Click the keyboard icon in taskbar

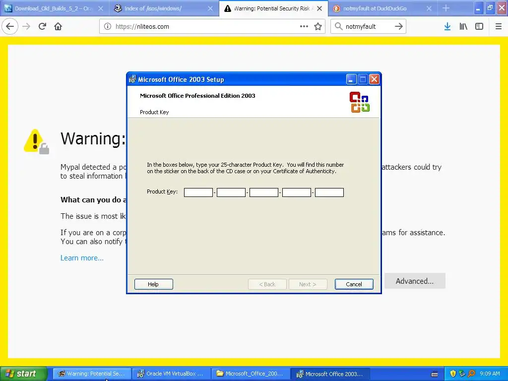coord(435,374)
